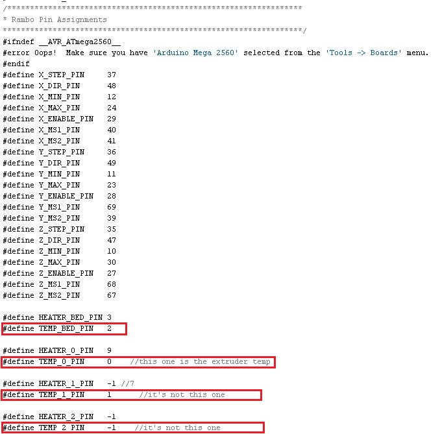Click the Y_MS1_PIN define line
The height and width of the screenshot is (434, 440).
(58, 207)
